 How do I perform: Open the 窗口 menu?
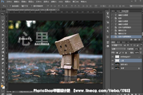pos(76,2)
